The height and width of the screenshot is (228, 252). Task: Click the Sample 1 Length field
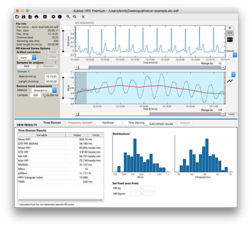click(51, 81)
